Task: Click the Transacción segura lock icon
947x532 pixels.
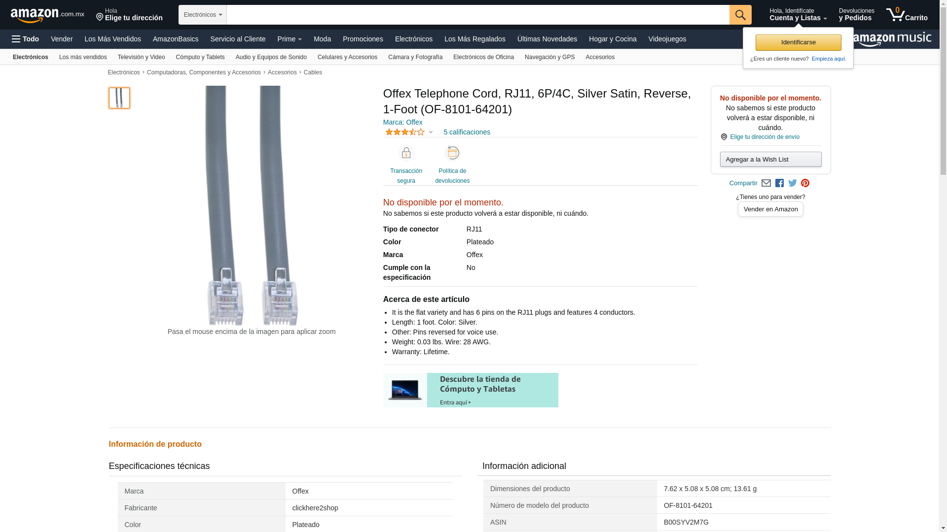Action: click(406, 153)
